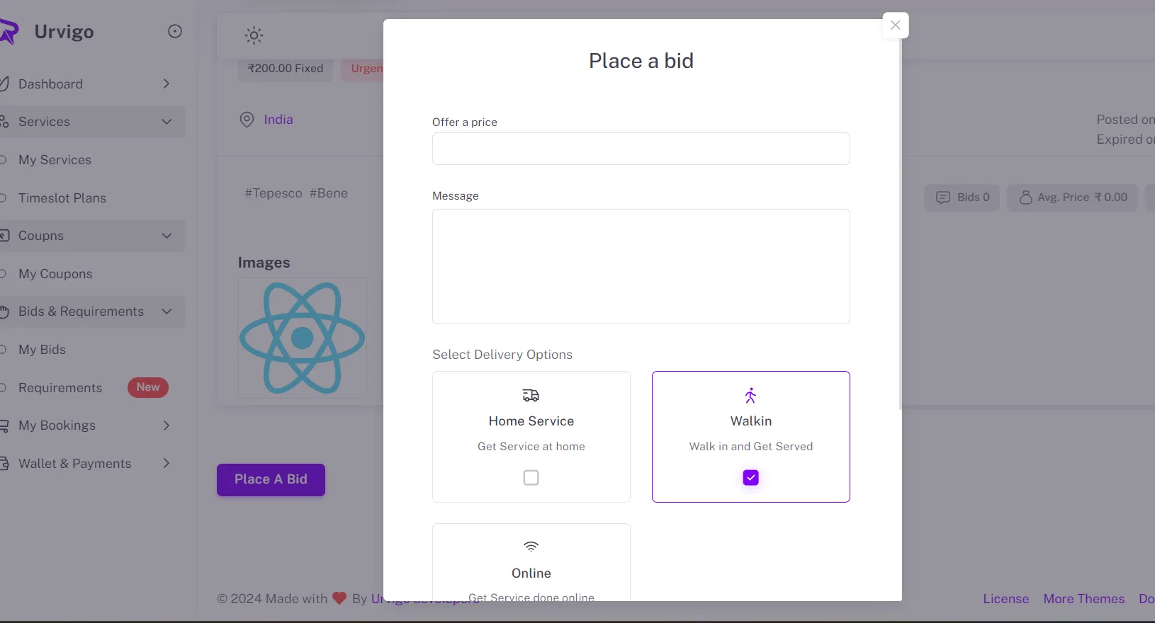Image resolution: width=1155 pixels, height=623 pixels.
Task: Check the Home Service checkbox
Action: coord(531,478)
